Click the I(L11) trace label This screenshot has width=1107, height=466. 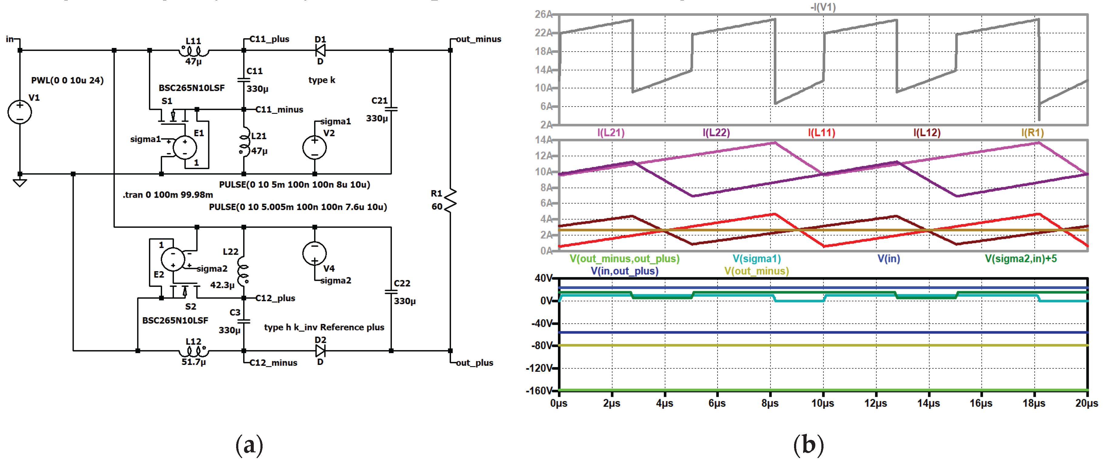(x=821, y=132)
